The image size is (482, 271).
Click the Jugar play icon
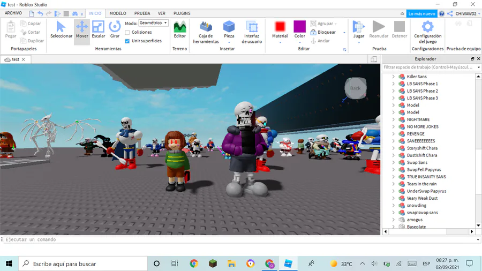358,26
